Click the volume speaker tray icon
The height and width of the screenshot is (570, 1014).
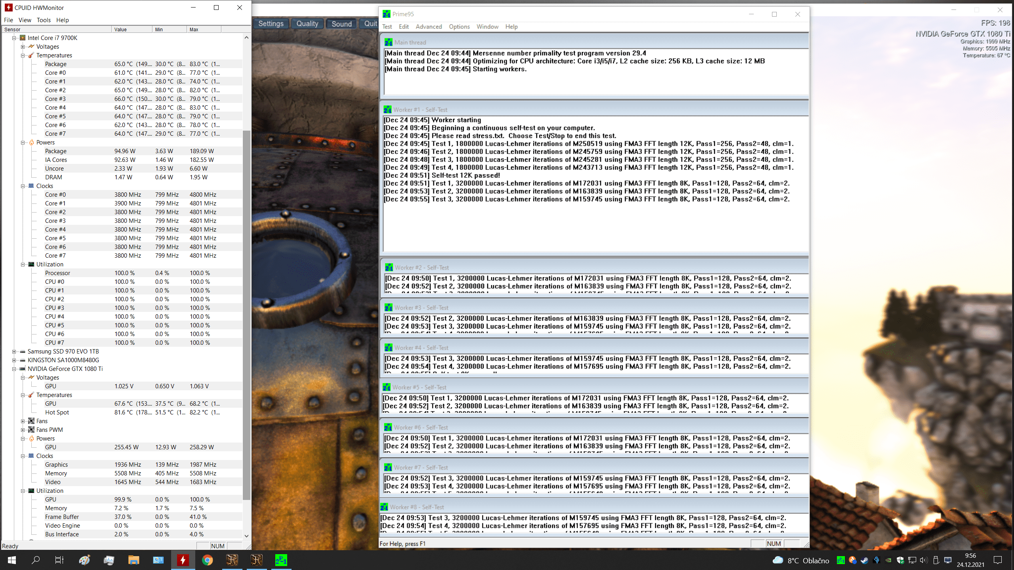tap(924, 560)
